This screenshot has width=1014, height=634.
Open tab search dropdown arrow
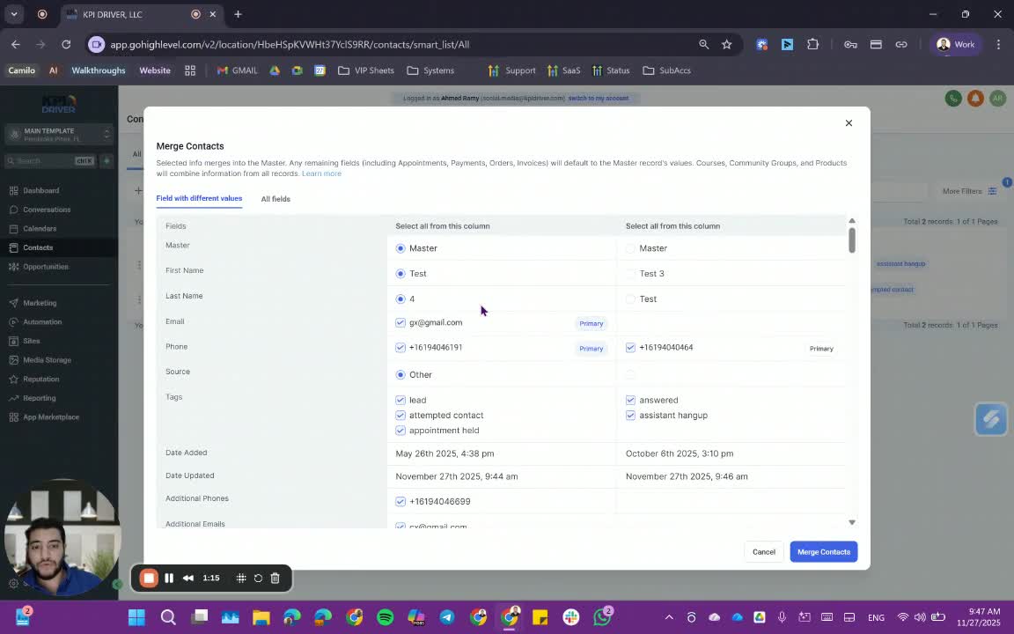click(x=13, y=14)
